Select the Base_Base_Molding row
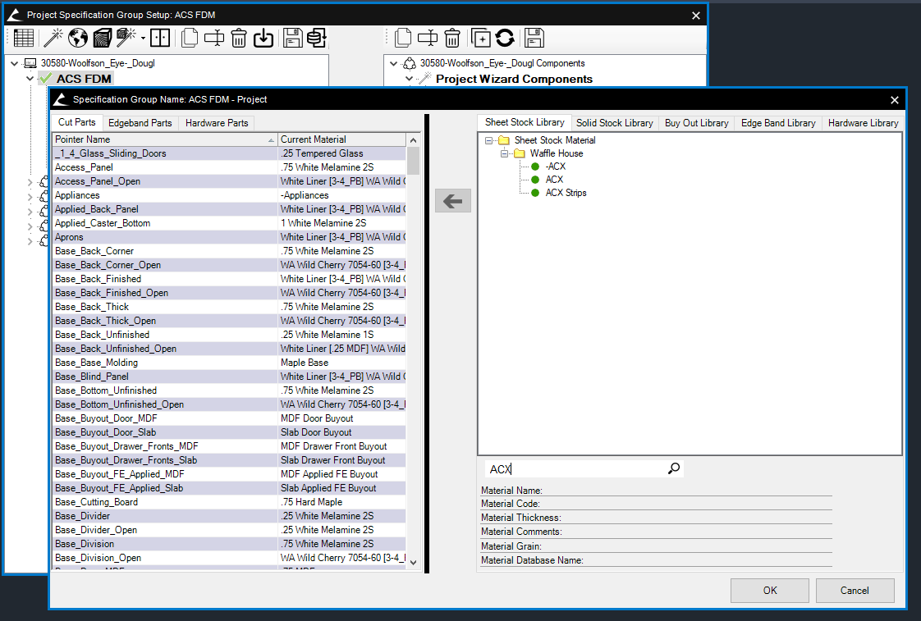 (x=229, y=363)
